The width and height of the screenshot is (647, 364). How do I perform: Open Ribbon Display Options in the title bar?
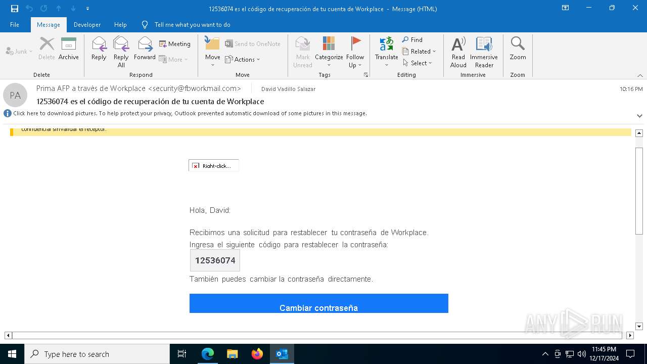(566, 8)
